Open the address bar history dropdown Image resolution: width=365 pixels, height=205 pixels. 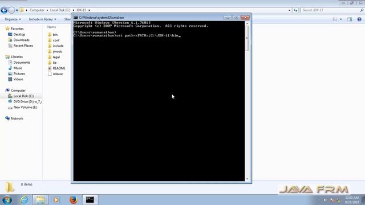(x=289, y=10)
